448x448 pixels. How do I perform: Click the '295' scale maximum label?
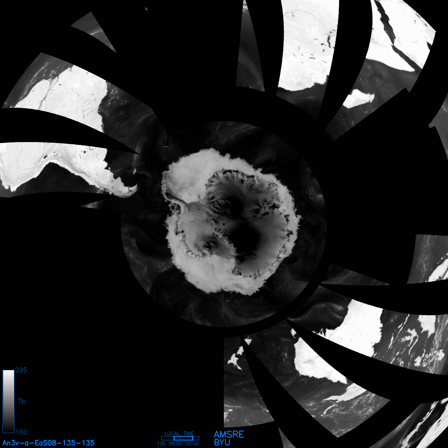coord(21,370)
